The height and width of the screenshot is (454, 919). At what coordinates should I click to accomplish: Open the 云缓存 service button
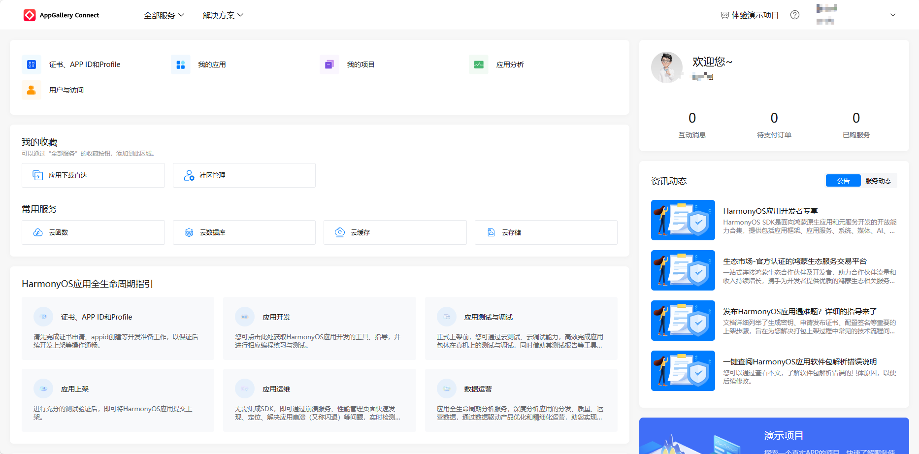pyautogui.click(x=395, y=232)
